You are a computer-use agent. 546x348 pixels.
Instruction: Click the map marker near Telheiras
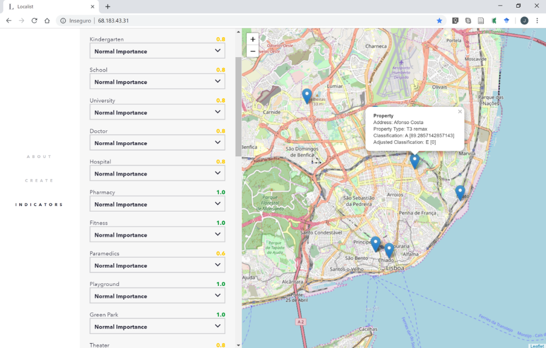pyautogui.click(x=307, y=95)
